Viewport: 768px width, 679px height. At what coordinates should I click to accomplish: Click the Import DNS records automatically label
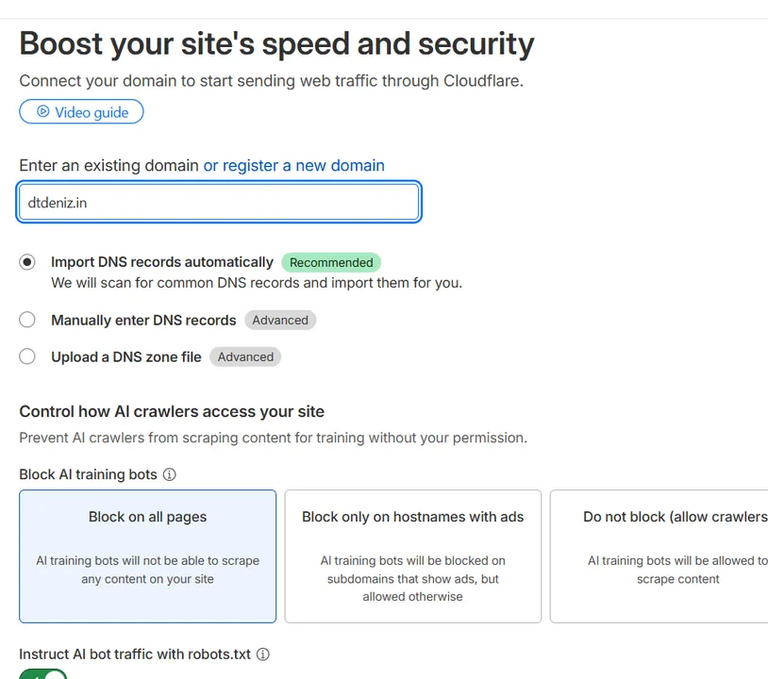(162, 262)
